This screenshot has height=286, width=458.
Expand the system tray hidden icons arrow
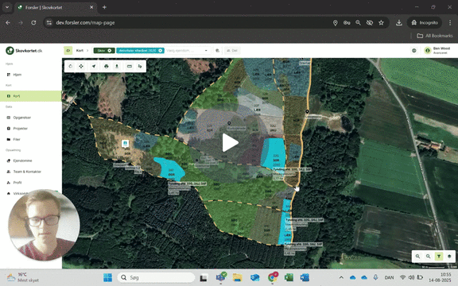pyautogui.click(x=341, y=277)
